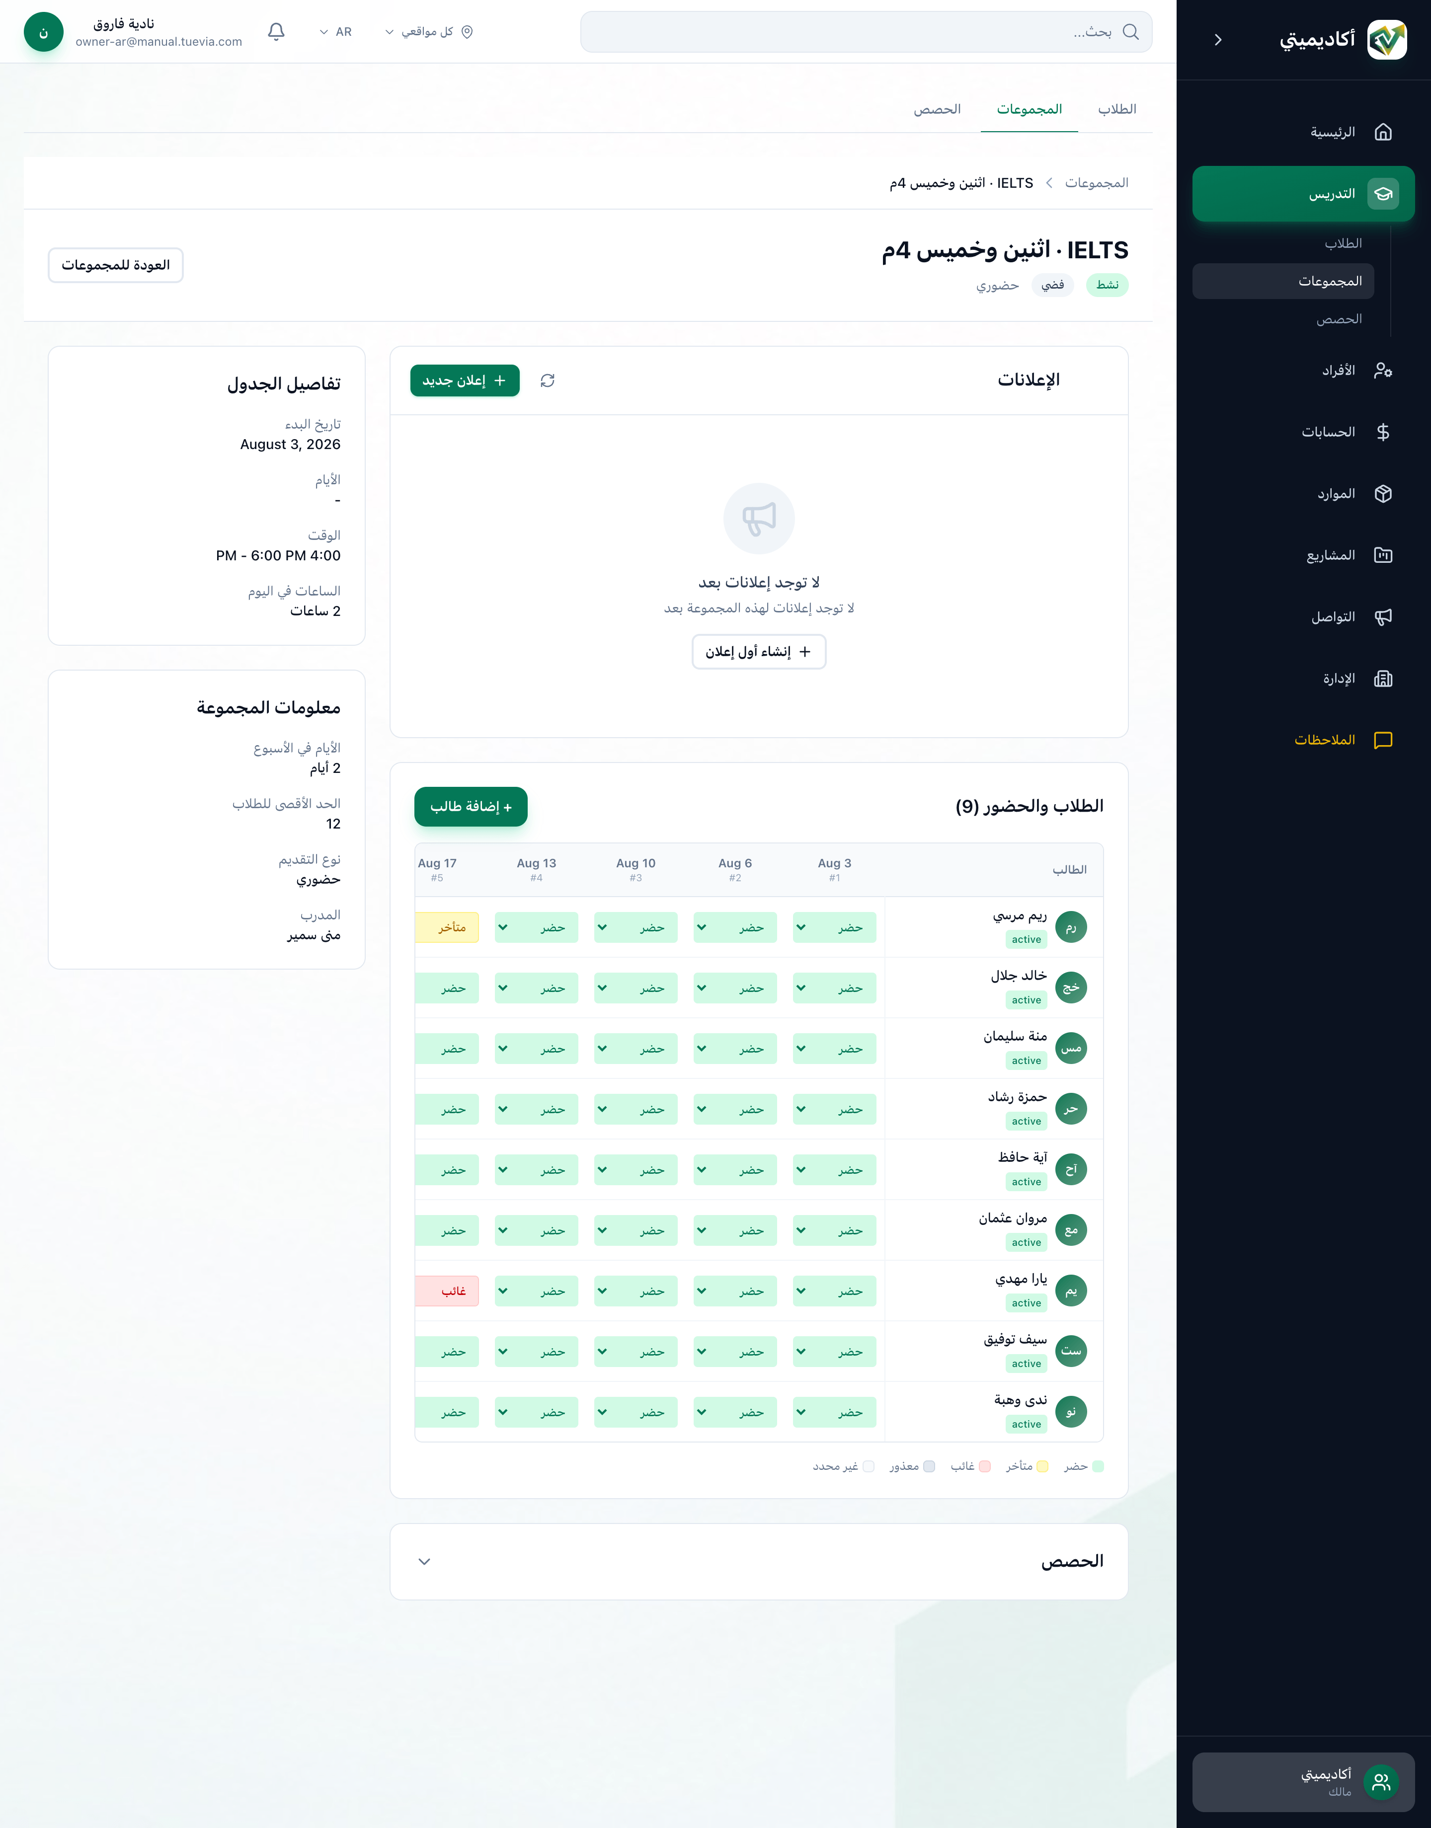The image size is (1431, 1828).
Task: Click the العودة للمجموعات button
Action: click(116, 265)
